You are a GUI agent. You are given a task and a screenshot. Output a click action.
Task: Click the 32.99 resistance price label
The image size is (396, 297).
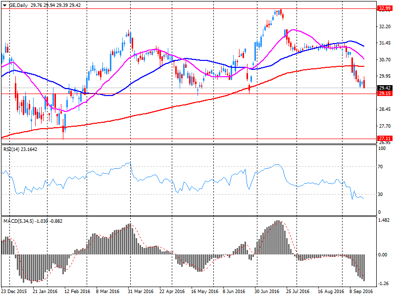point(385,8)
